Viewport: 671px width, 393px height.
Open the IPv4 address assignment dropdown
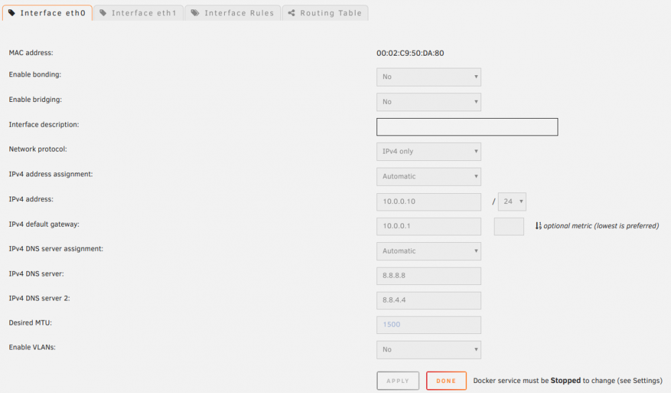[428, 176]
